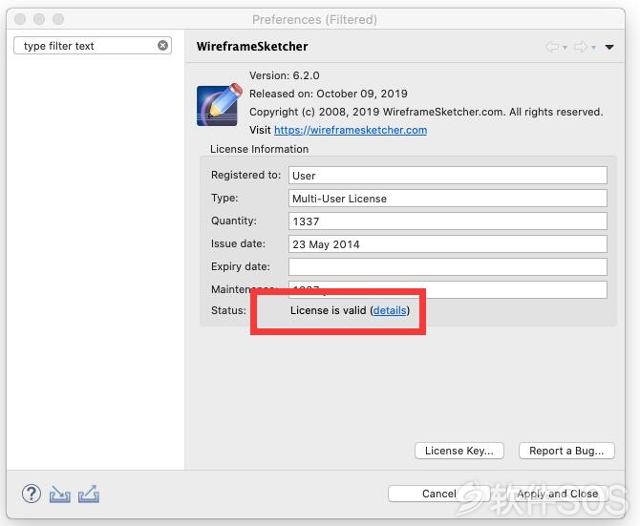Click the import preferences icon
Viewport: 640px width, 526px height.
60,494
